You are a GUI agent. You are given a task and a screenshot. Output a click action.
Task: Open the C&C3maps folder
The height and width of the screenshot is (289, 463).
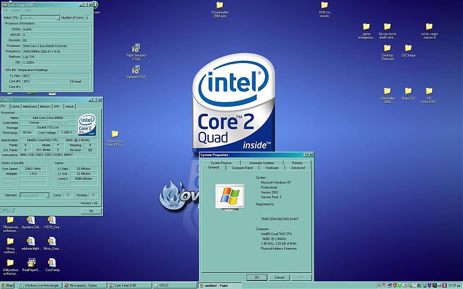[409, 51]
